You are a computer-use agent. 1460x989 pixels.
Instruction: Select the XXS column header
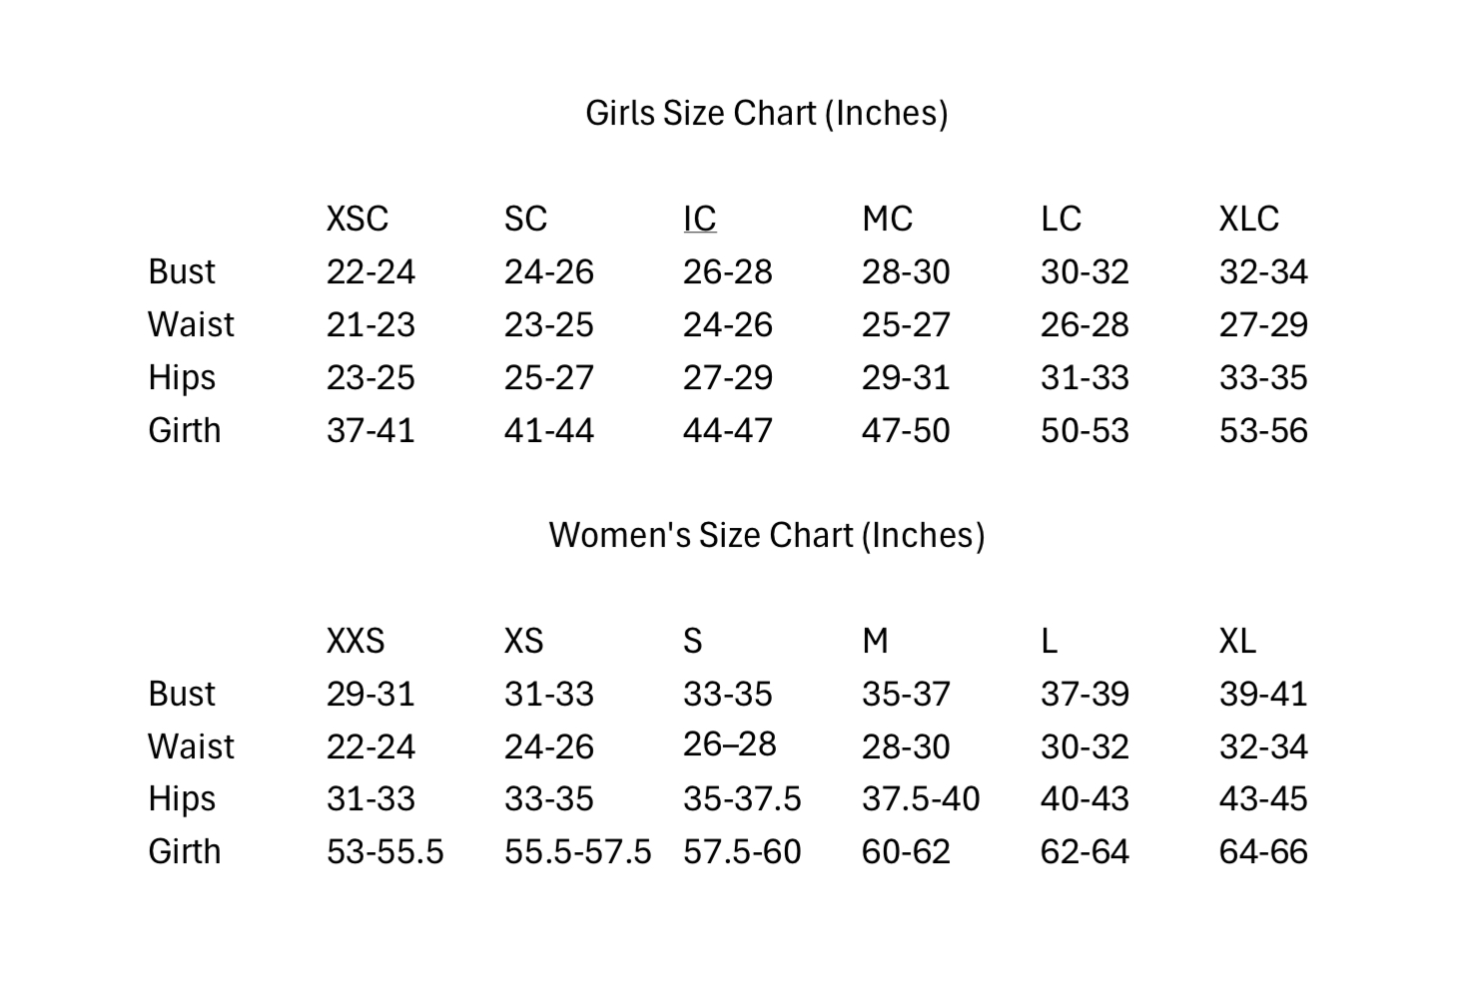(x=355, y=641)
